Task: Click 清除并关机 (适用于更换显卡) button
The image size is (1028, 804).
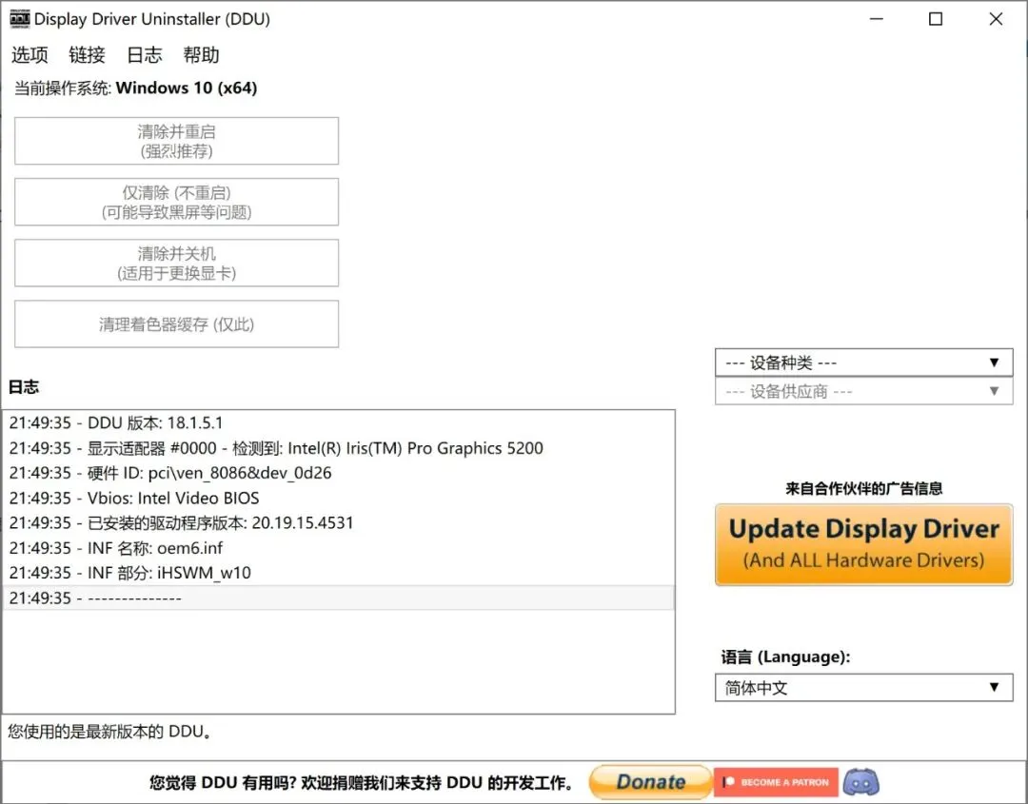Action: click(x=176, y=263)
